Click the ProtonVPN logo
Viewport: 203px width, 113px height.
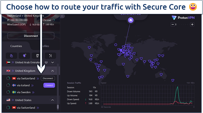click(182, 18)
